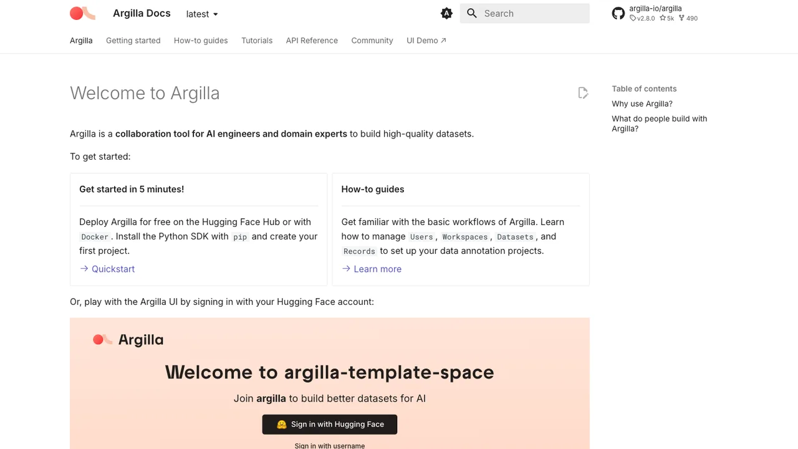Jump to What do people build with Argilla?
This screenshot has height=449, width=798.
[x=660, y=123]
